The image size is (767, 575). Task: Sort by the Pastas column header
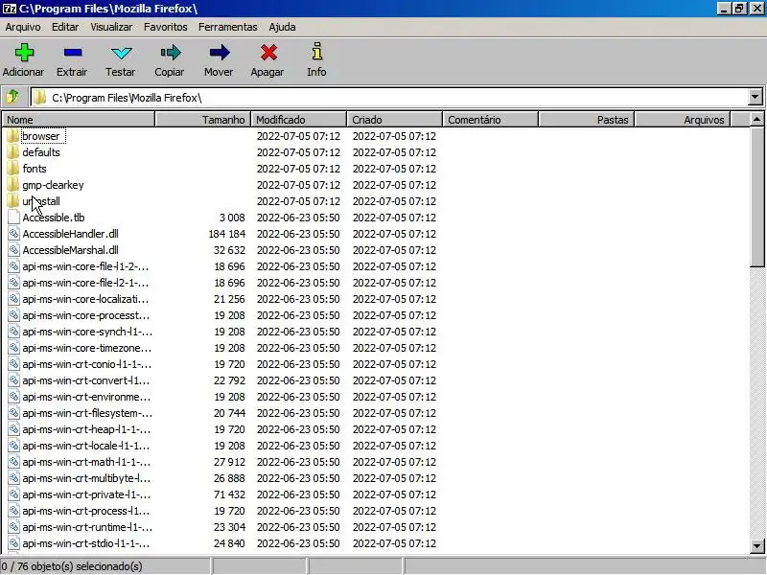tap(586, 119)
